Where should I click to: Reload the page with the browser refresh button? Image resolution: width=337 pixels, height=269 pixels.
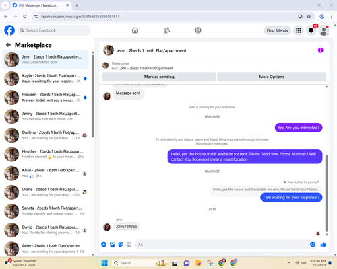click(25, 17)
